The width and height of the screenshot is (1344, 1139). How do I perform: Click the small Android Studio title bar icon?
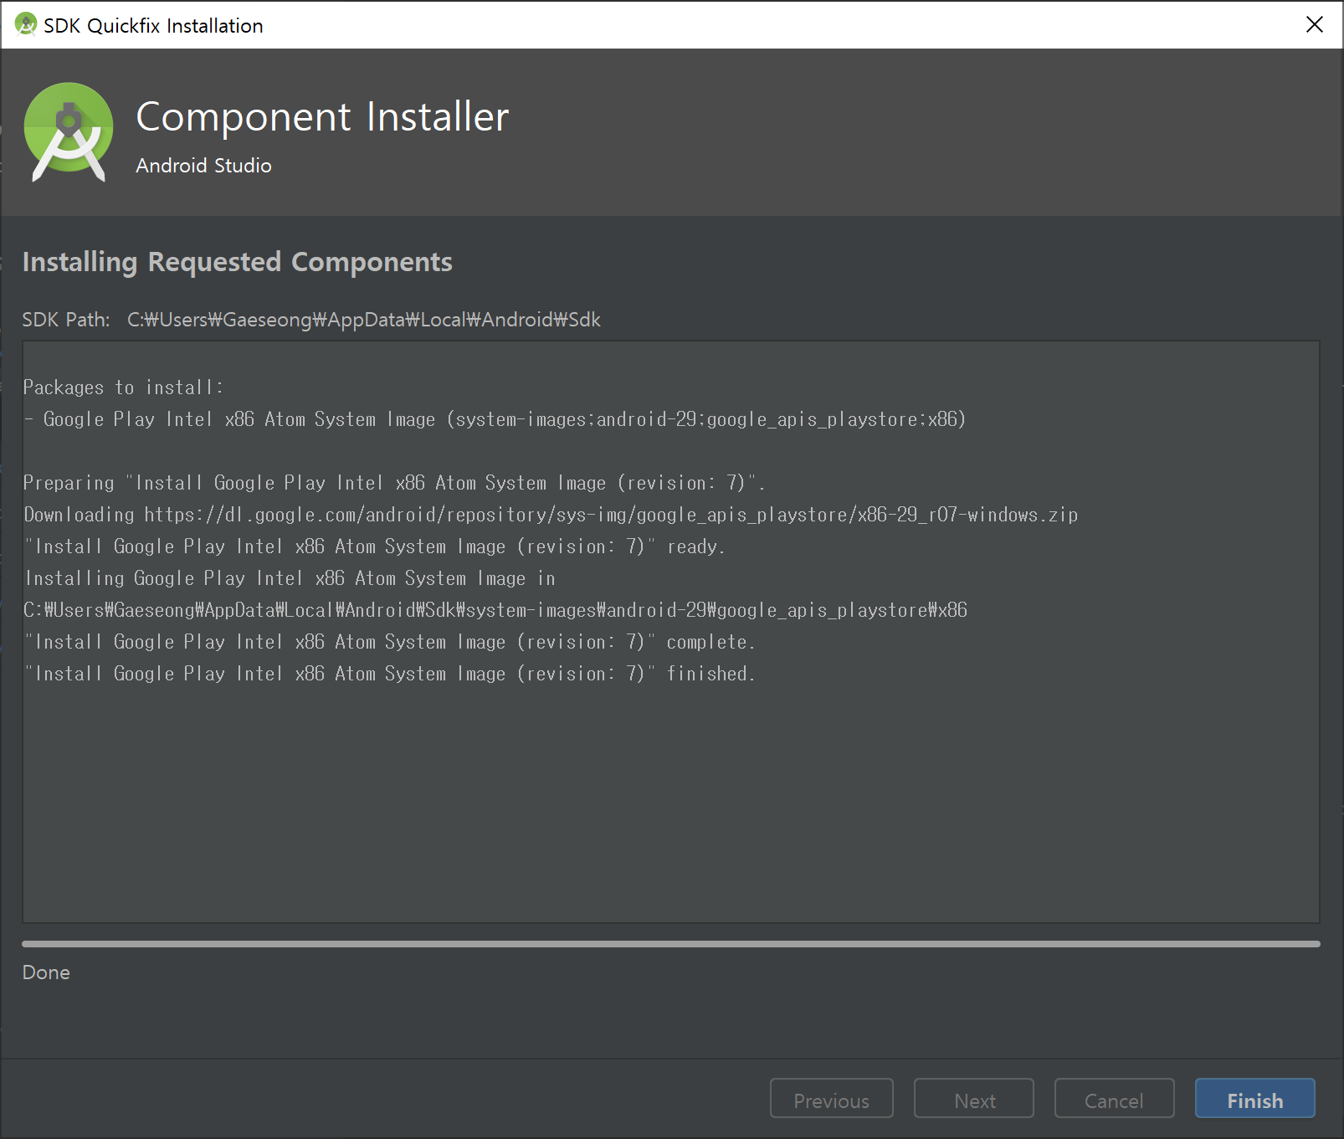pyautogui.click(x=26, y=25)
